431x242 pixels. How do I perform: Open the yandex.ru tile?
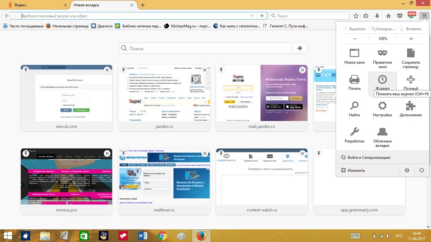[164, 98]
